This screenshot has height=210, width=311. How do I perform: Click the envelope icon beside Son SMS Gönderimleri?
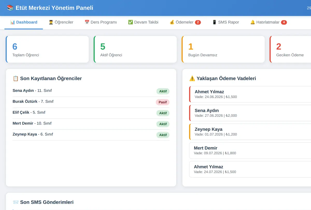16,202
